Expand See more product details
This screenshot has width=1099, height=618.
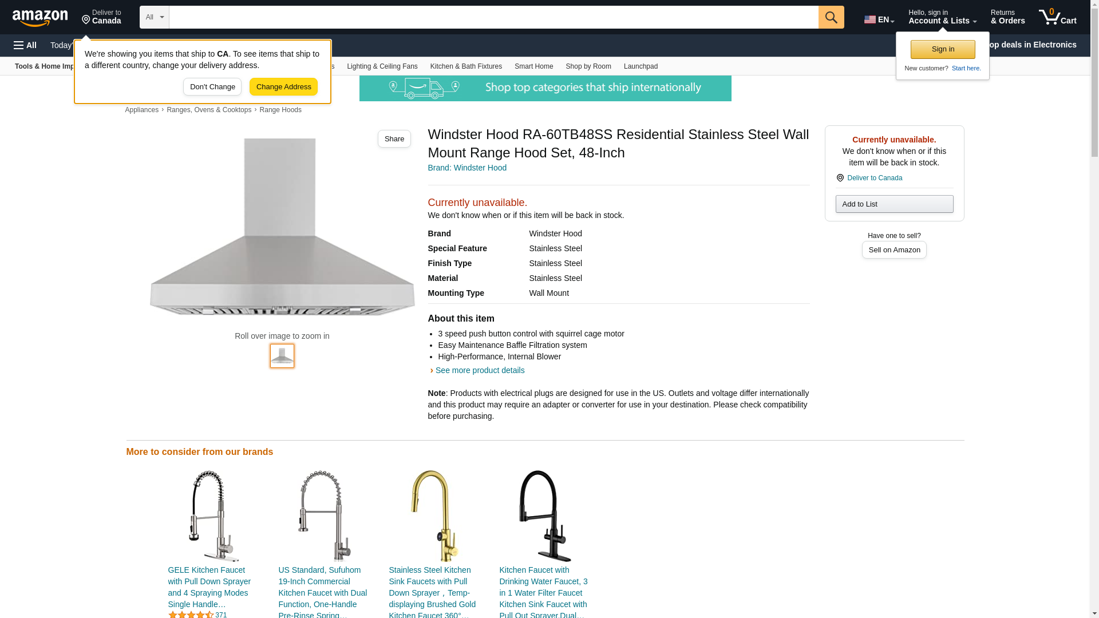click(x=480, y=370)
